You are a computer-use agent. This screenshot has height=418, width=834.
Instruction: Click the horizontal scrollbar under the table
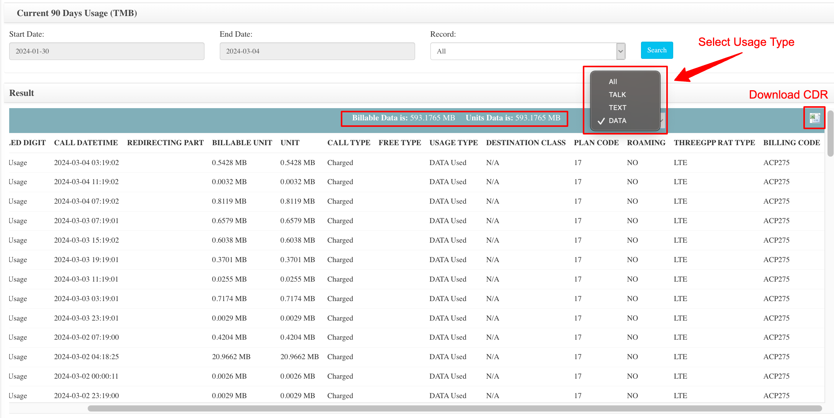click(455, 408)
